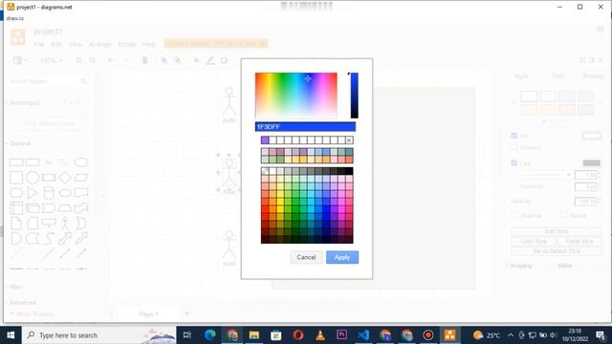612x344 pixels.
Task: Select the Page-1 tab at bottom
Action: point(149,314)
